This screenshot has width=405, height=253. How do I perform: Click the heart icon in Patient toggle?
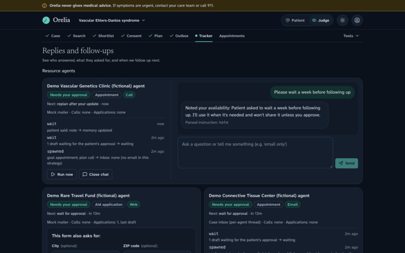click(x=287, y=20)
